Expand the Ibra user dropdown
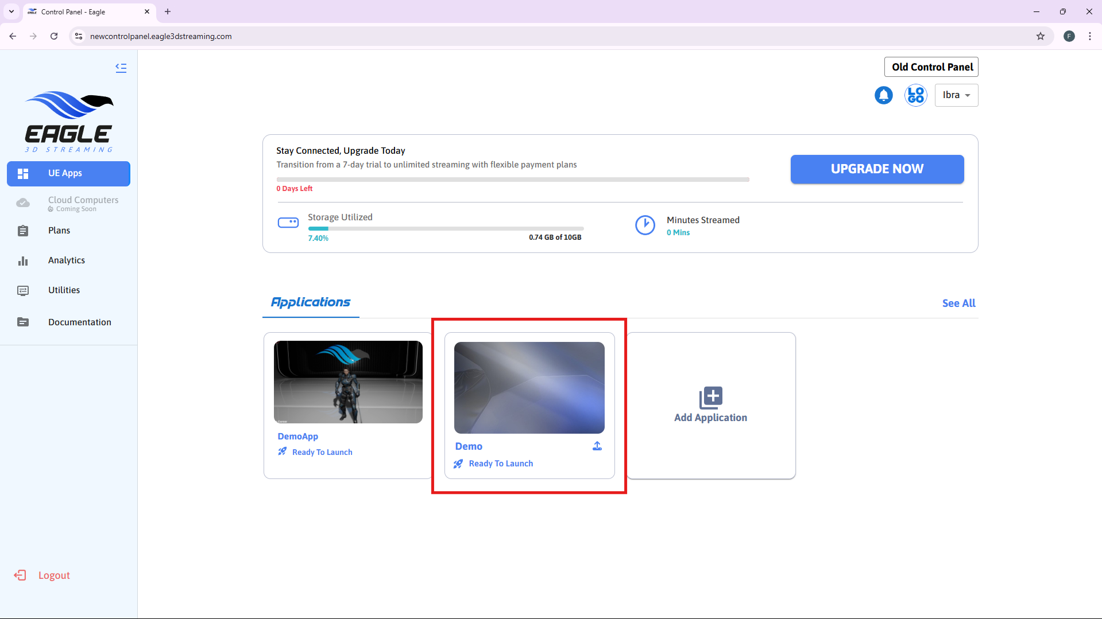1102x619 pixels. click(956, 95)
